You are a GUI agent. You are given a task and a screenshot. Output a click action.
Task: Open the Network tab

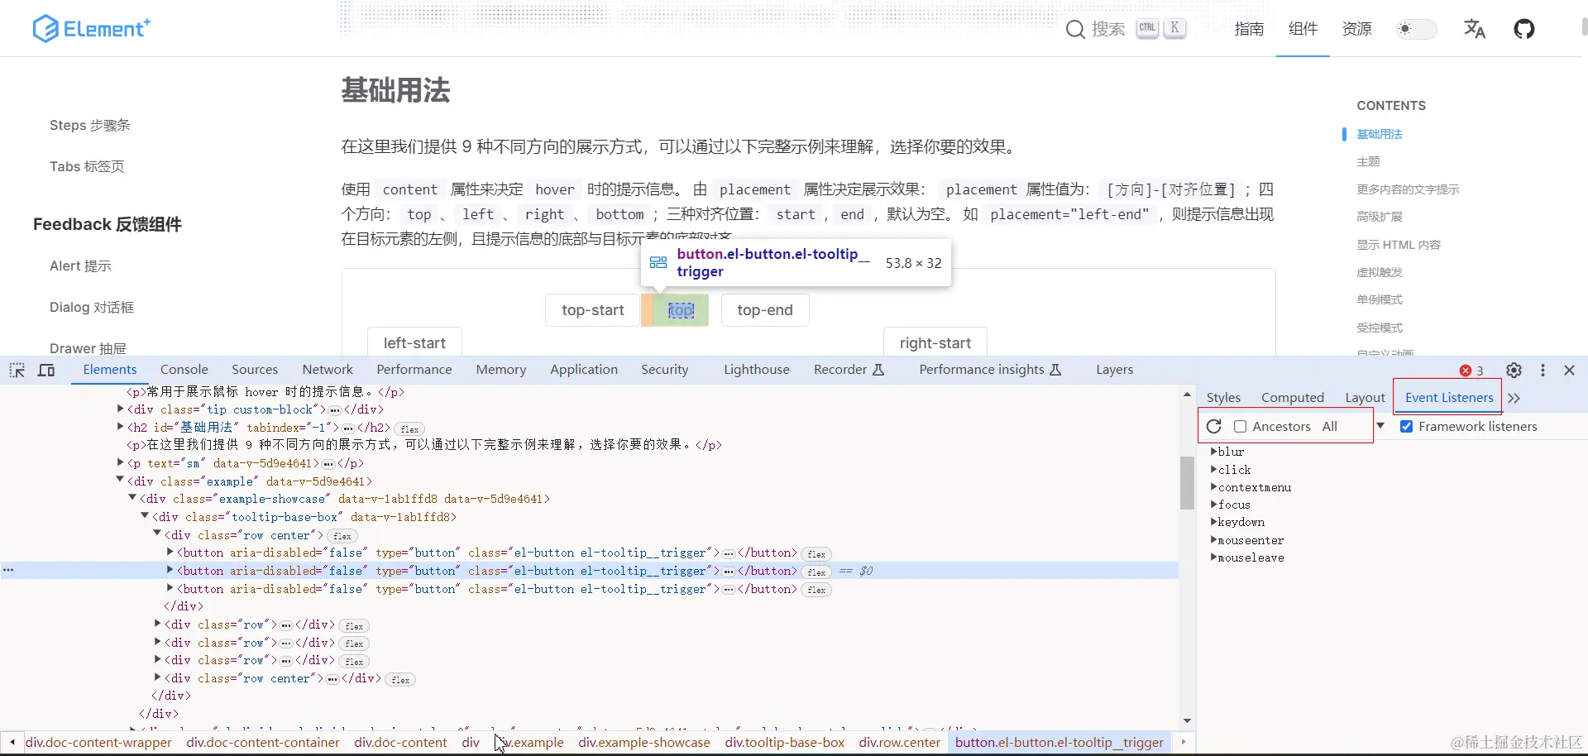point(328,370)
